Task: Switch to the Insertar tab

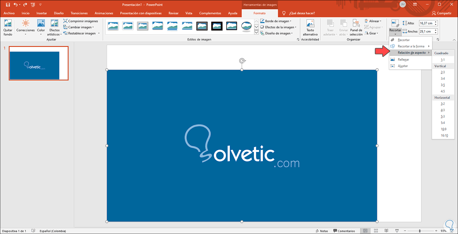Action: click(x=42, y=13)
